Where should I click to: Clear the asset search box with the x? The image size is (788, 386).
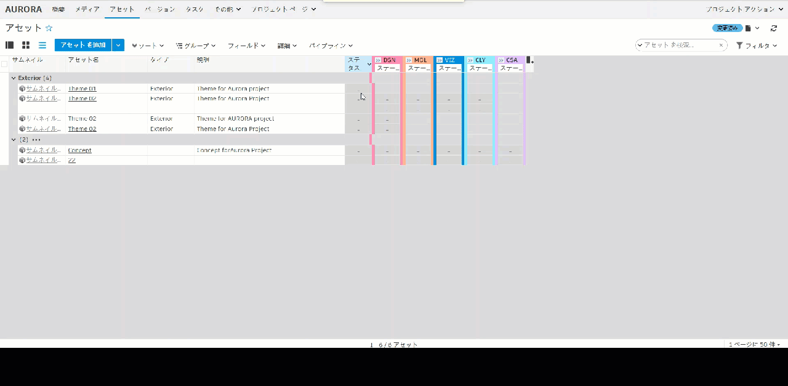[721, 45]
